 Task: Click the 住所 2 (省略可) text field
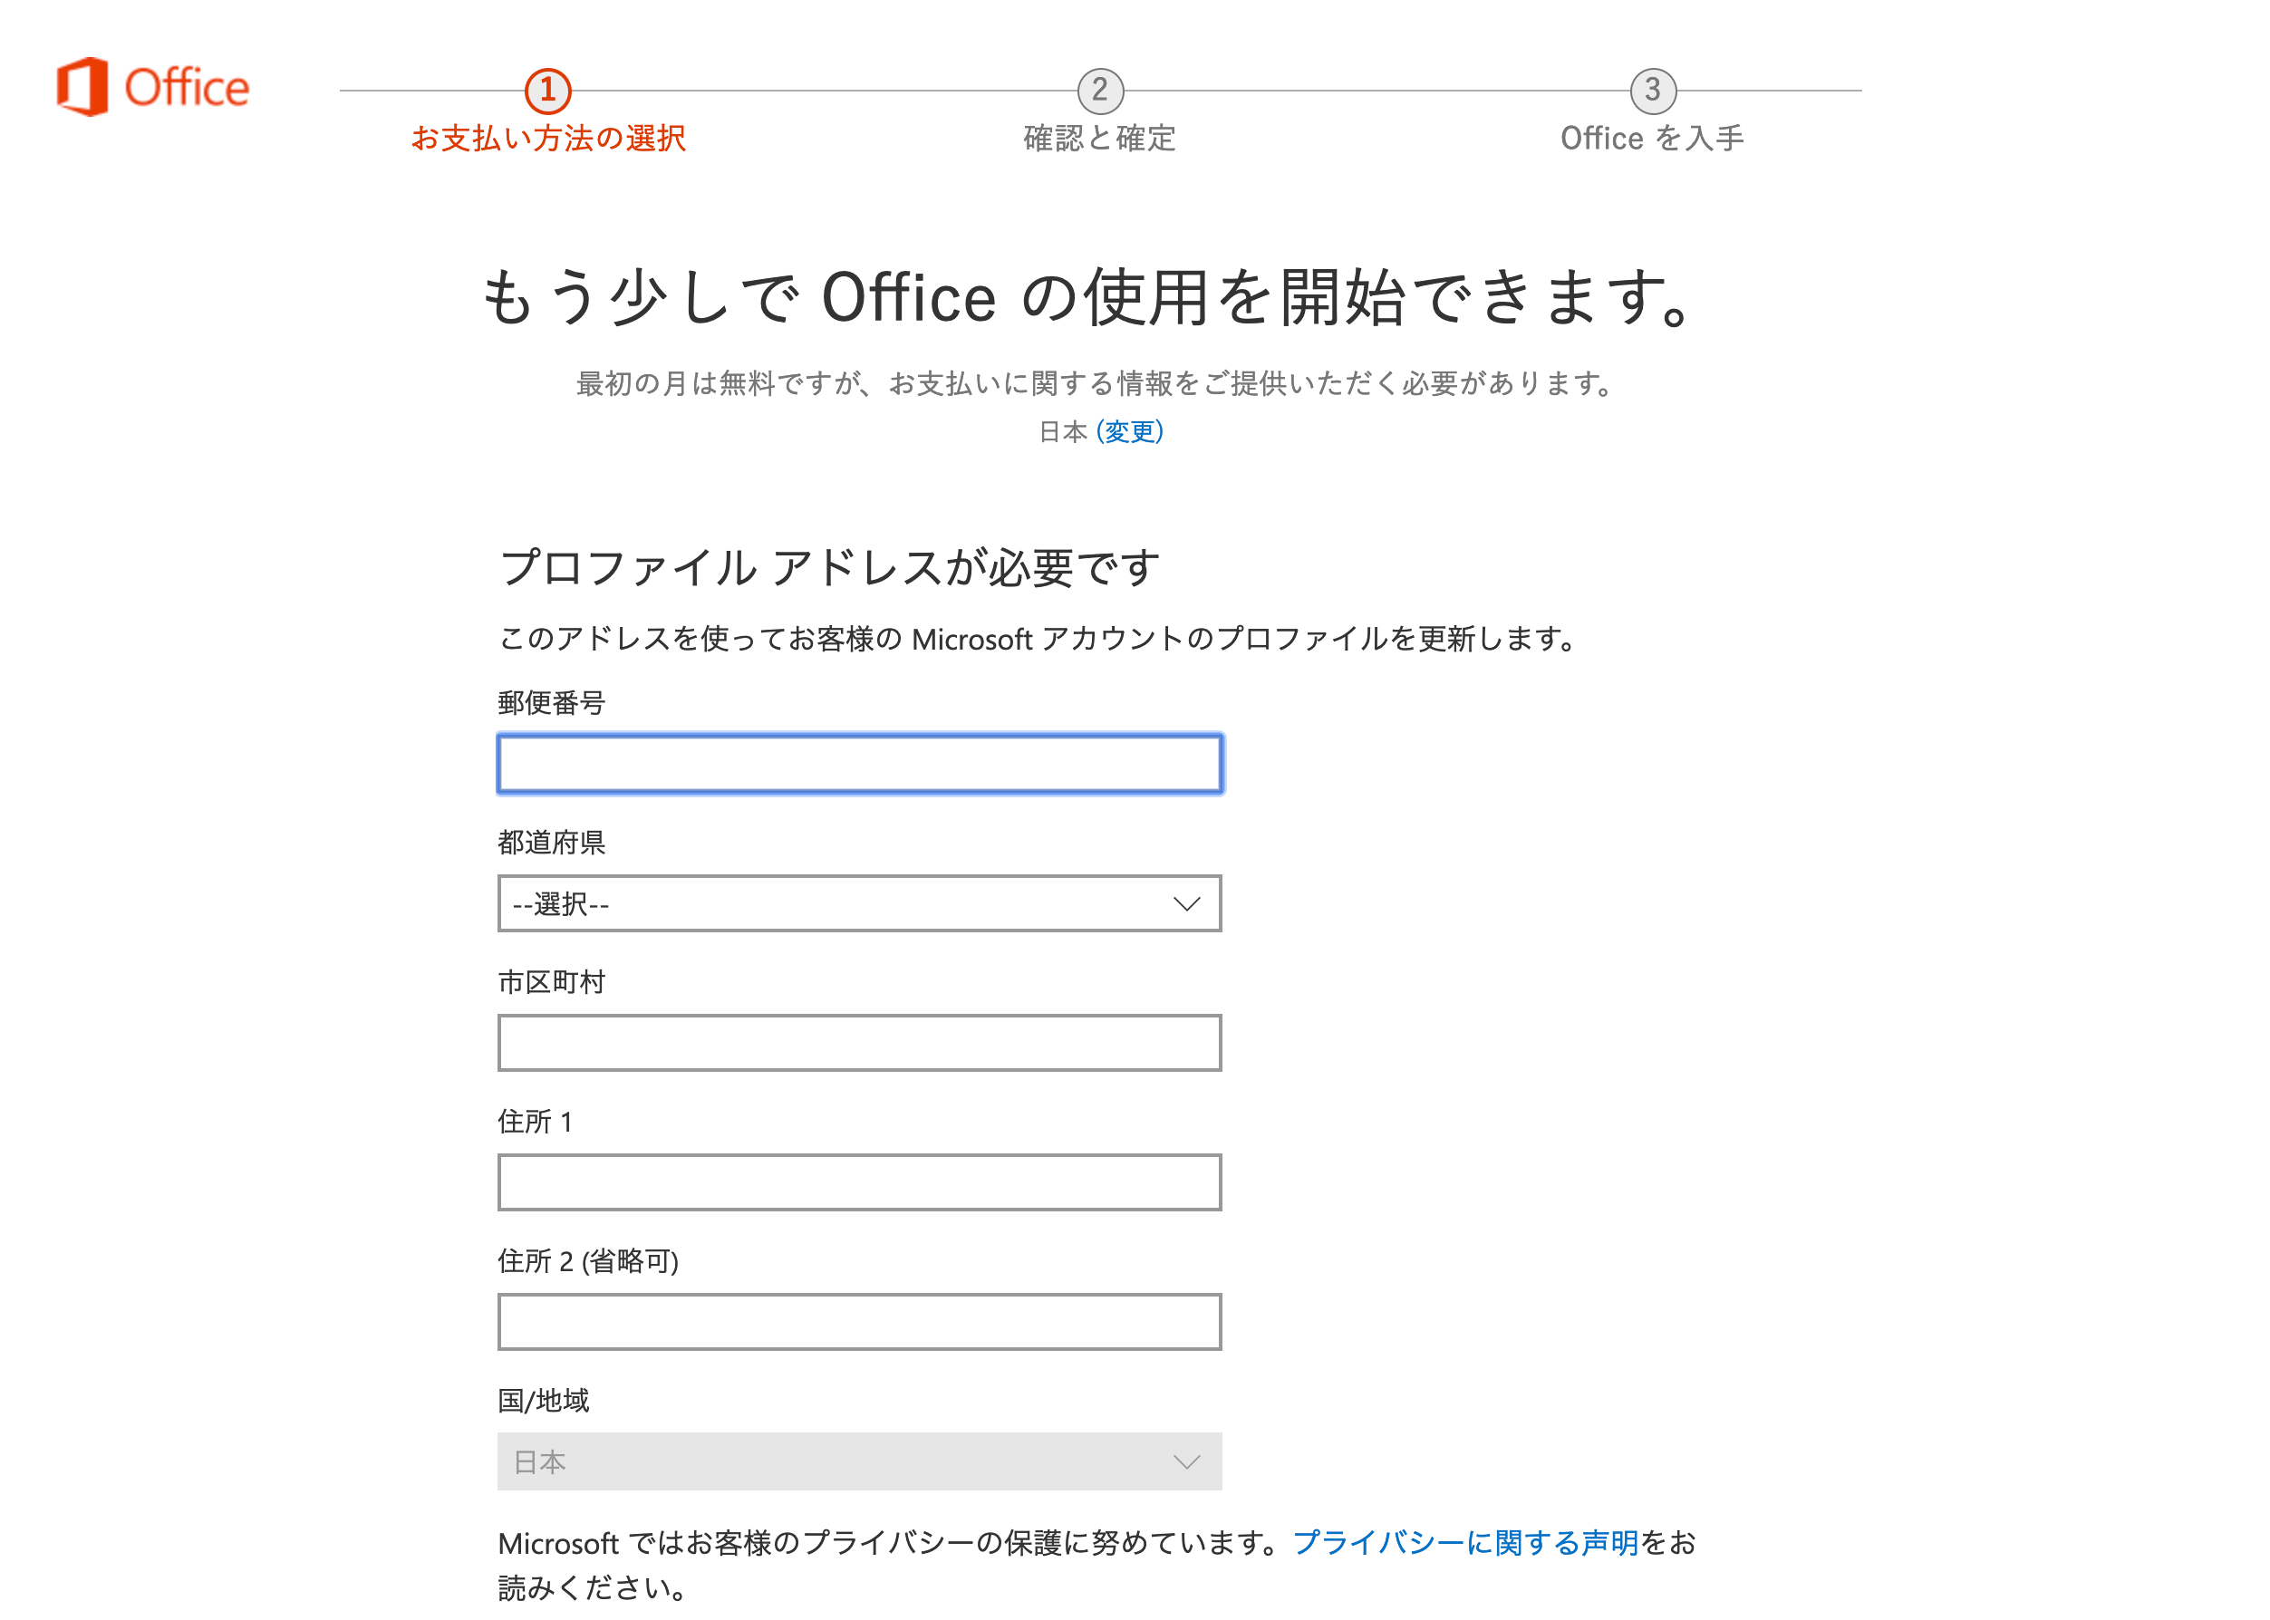(x=860, y=1323)
